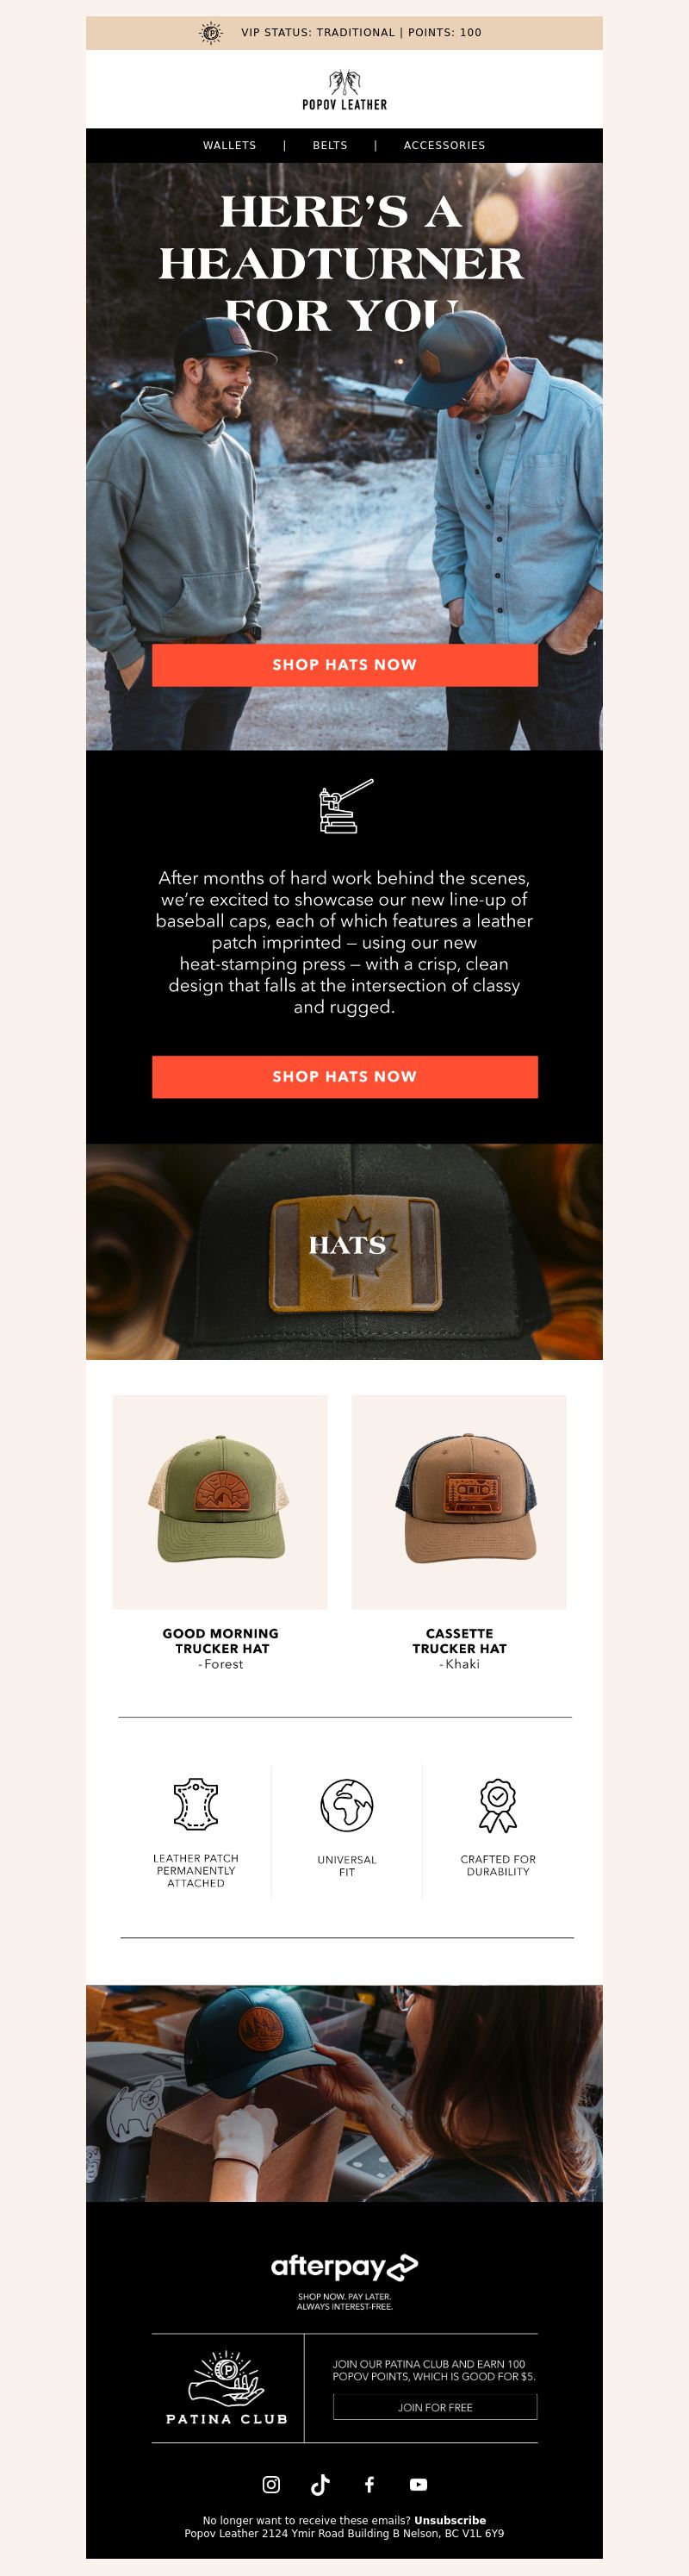This screenshot has height=2576, width=689.
Task: Open the Belts menu item
Action: (330, 145)
